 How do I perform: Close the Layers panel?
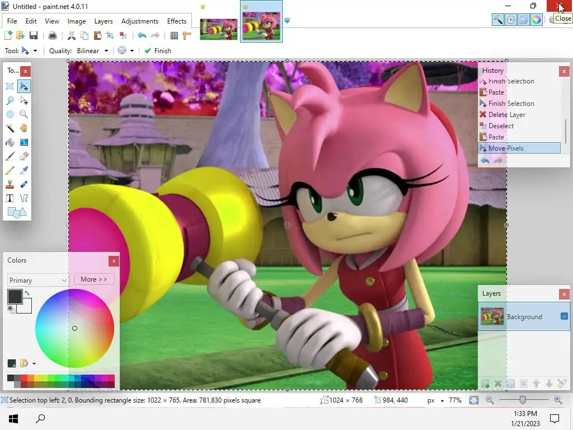[564, 294]
